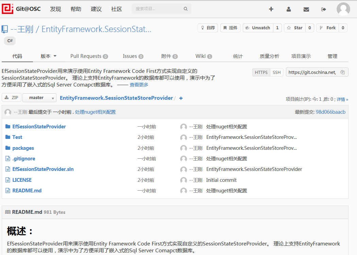Click the sign-out arrow icon
The width and height of the screenshot is (357, 255).
point(324,9)
